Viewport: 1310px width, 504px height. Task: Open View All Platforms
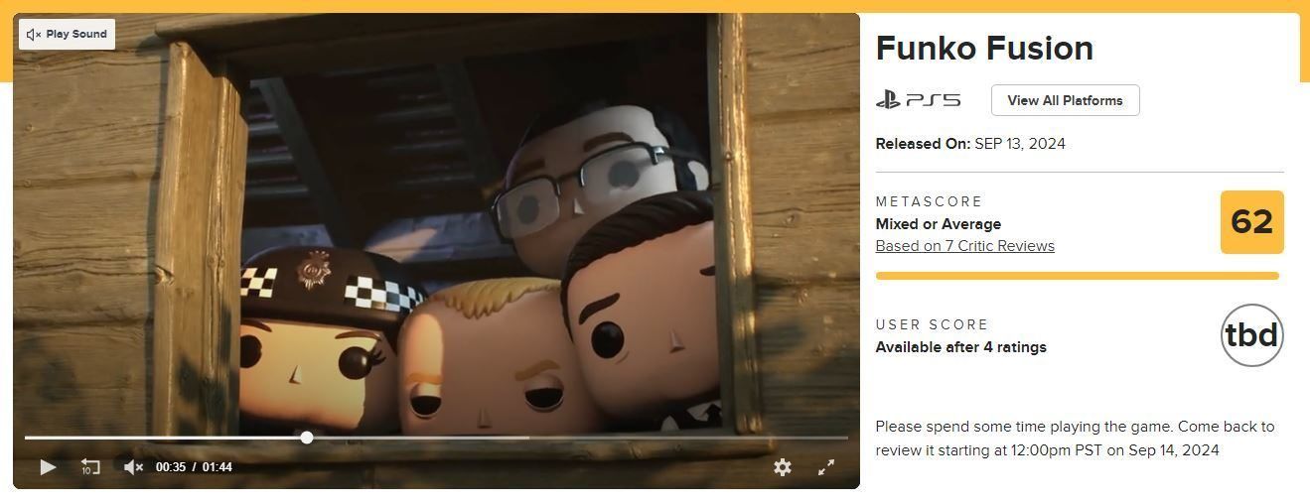click(x=1065, y=100)
